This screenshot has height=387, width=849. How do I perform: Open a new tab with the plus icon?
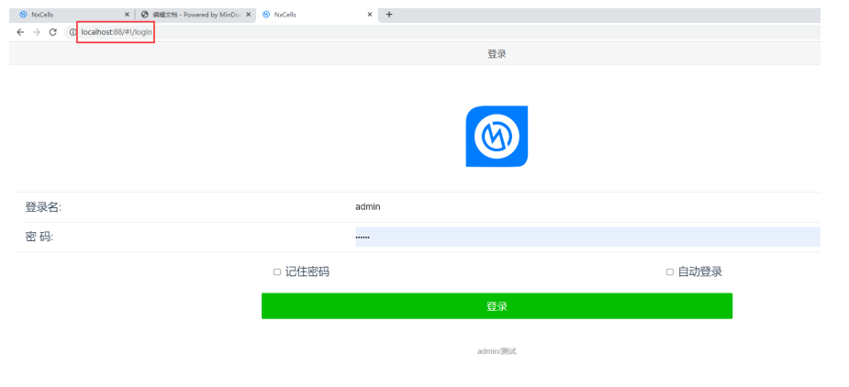[x=389, y=15]
